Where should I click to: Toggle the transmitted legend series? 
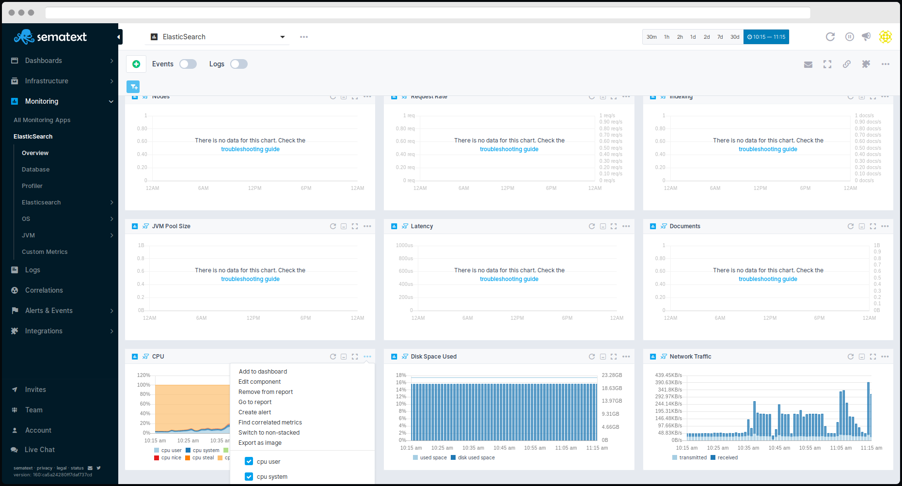click(689, 457)
